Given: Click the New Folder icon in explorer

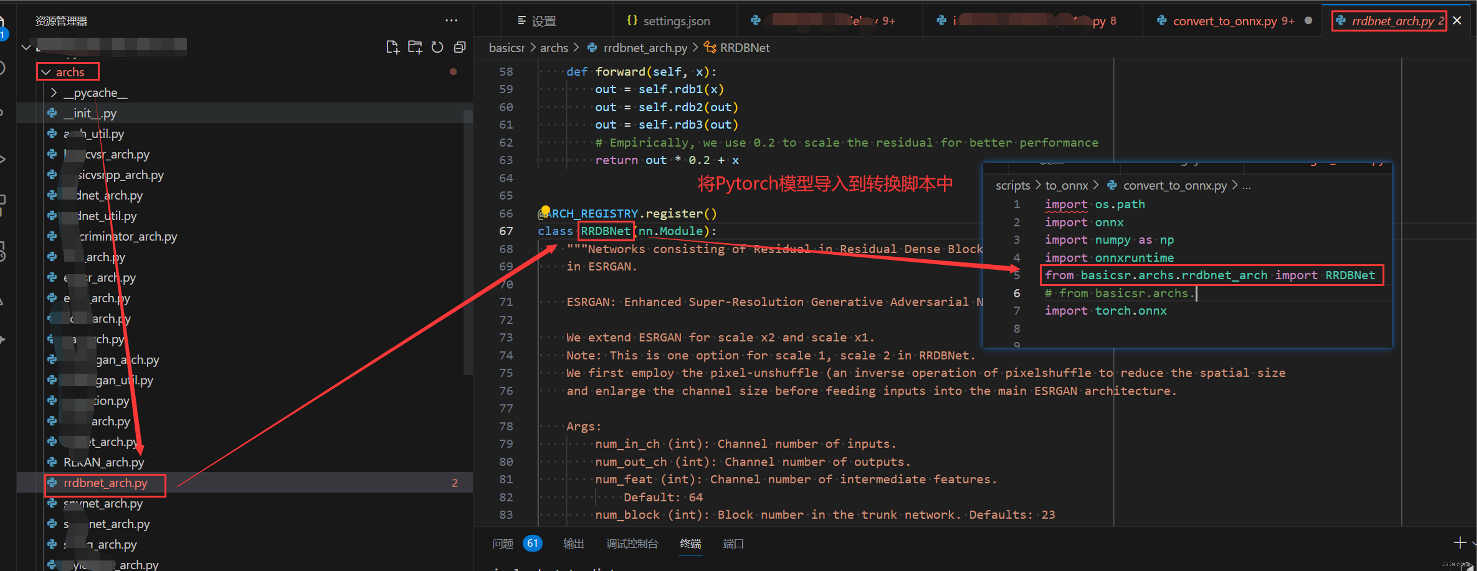Looking at the screenshot, I should (415, 48).
